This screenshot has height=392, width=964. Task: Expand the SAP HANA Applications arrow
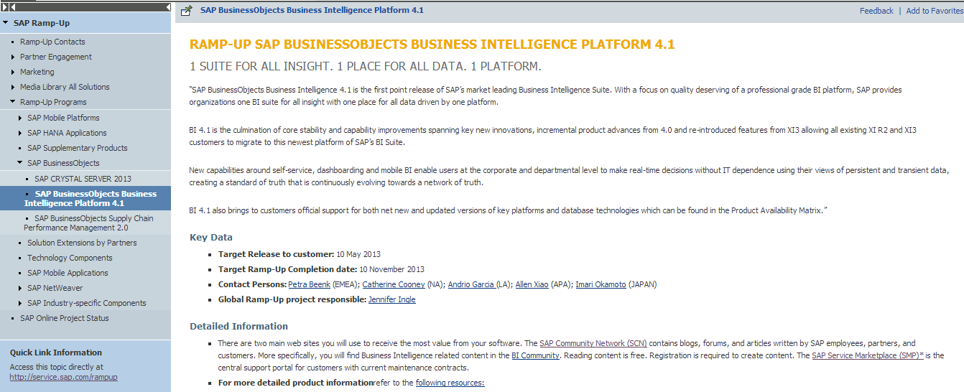[x=20, y=133]
